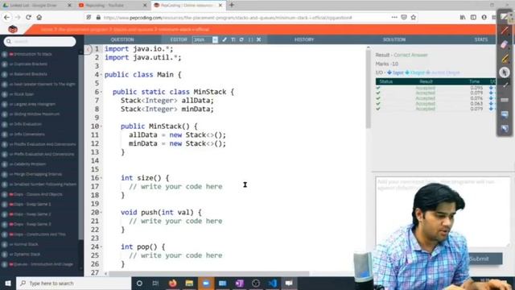
Task: Fold the MinStack class at line 6
Action: [x=101, y=92]
